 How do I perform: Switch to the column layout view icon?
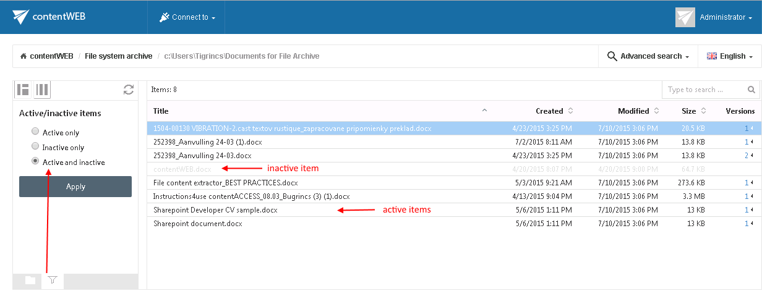click(x=42, y=90)
